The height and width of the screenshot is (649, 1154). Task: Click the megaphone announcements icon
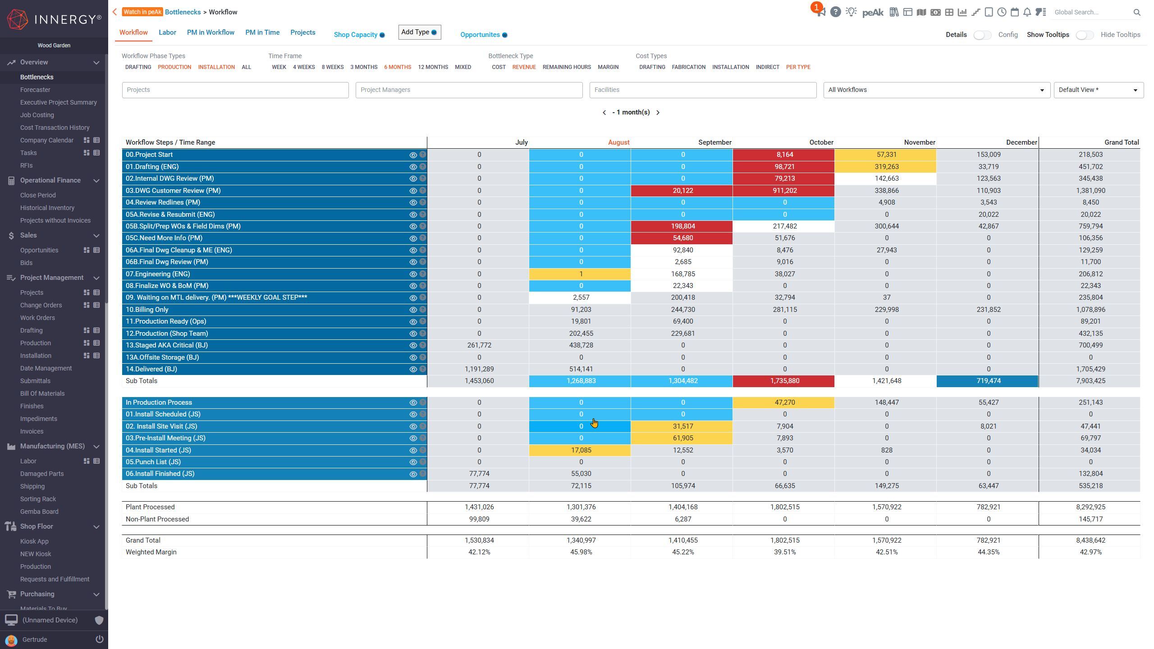coord(821,12)
